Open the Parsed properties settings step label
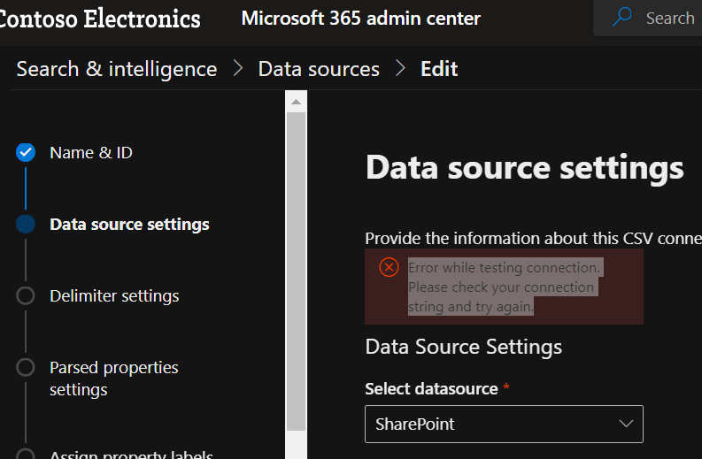This screenshot has width=702, height=459. click(114, 379)
